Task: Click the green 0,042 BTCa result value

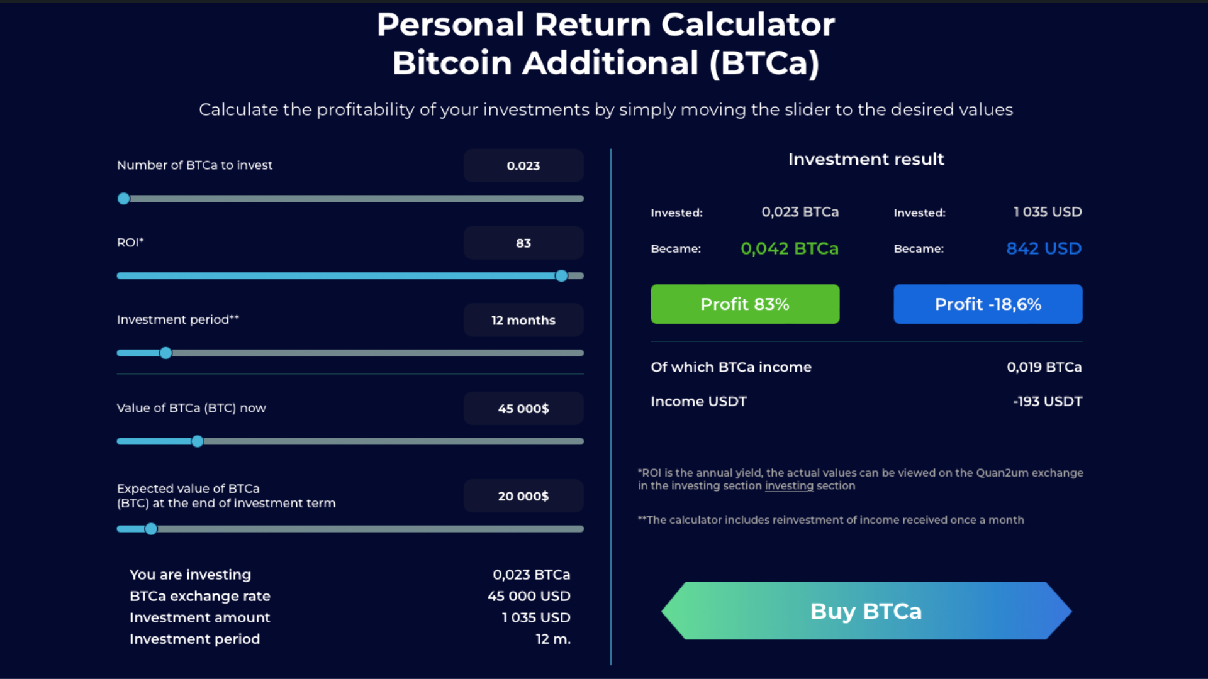Action: tap(789, 249)
